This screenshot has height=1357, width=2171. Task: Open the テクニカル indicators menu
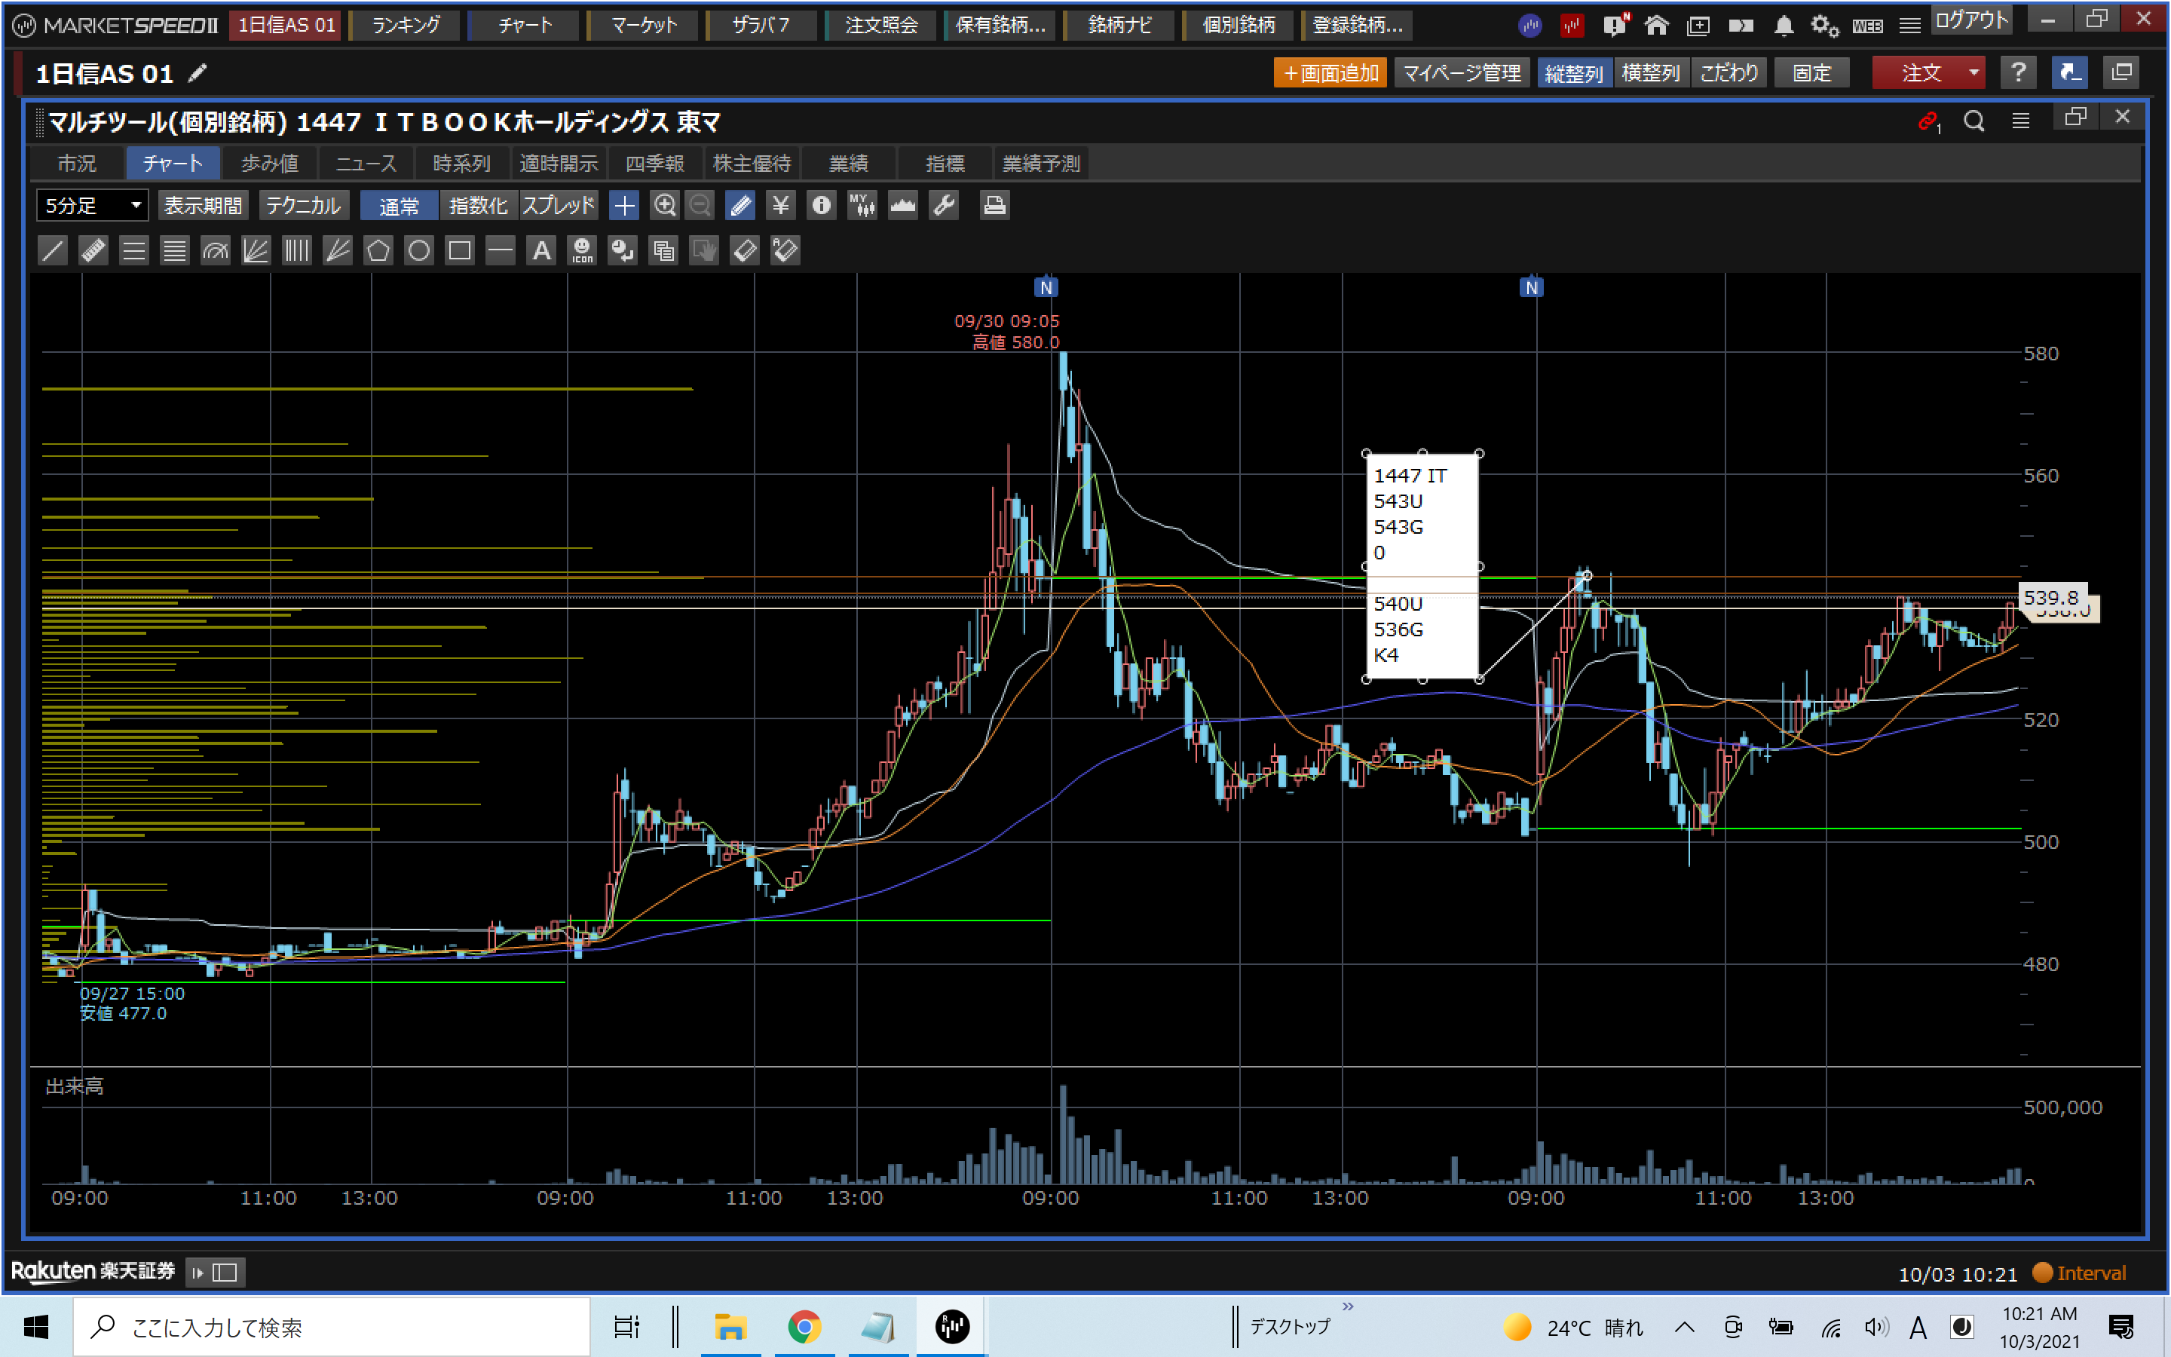pos(303,206)
